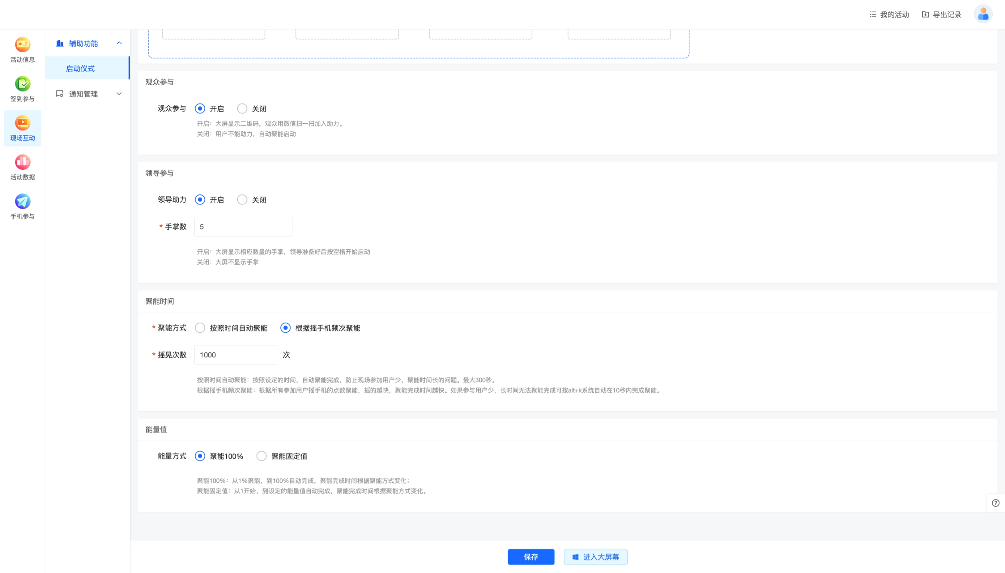This screenshot has width=1005, height=573.
Task: Set 领导助力 to 开启
Action: (200, 200)
